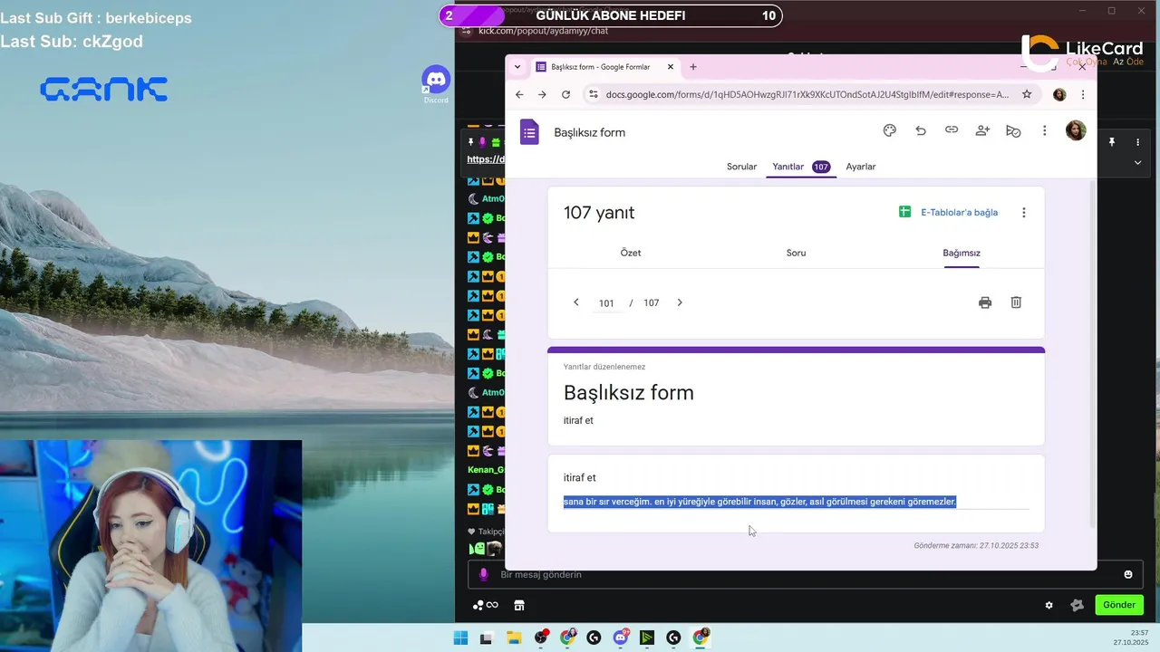Image resolution: width=1160 pixels, height=652 pixels.
Task: Click the Kick chat message input field
Action: click(803, 575)
